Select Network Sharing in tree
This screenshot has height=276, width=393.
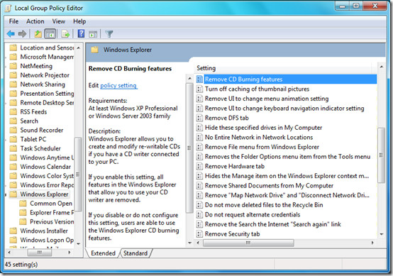[43, 84]
